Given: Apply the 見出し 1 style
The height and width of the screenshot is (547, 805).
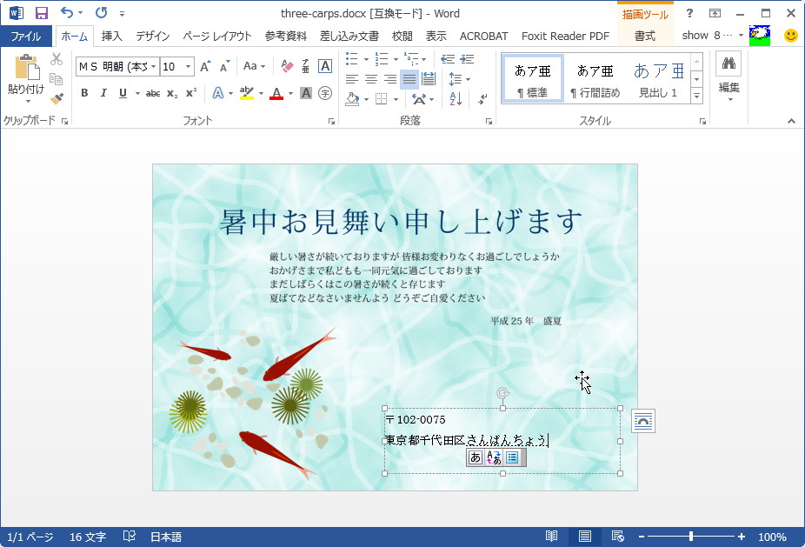Looking at the screenshot, I should click(659, 77).
